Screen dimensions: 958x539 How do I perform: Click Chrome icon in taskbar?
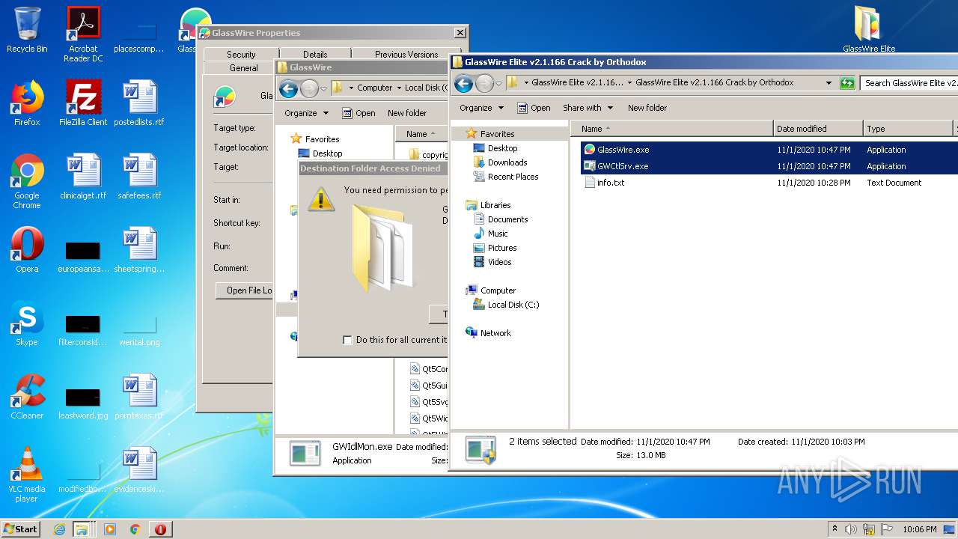pos(135,529)
